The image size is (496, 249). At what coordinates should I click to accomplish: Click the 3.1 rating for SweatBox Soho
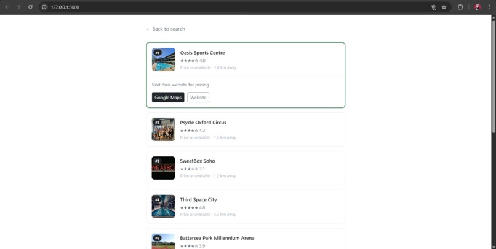(193, 169)
